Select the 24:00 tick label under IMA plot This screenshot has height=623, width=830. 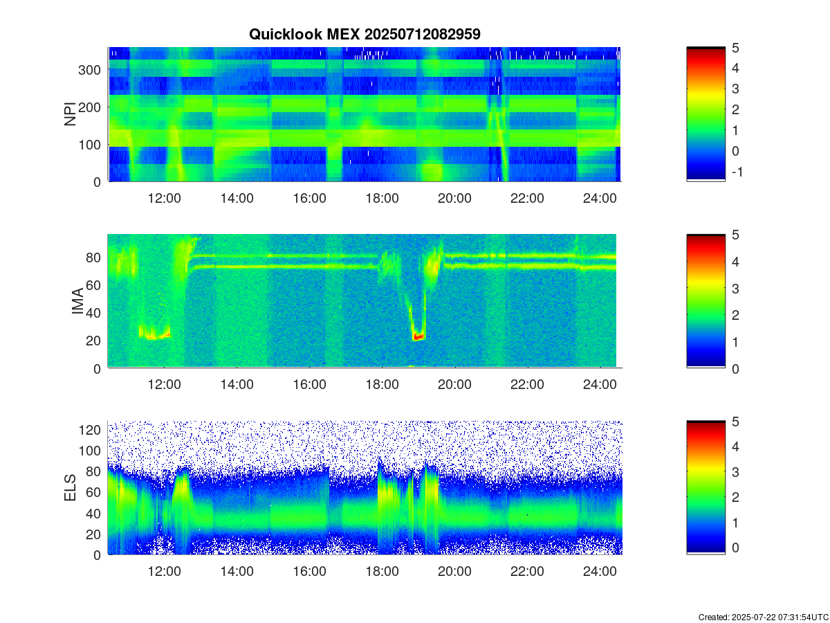click(600, 385)
